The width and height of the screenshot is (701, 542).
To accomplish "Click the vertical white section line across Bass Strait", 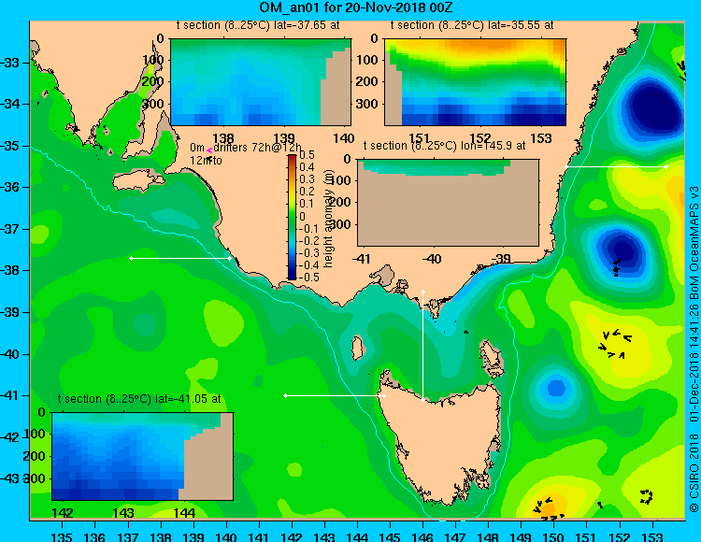I will (x=422, y=346).
